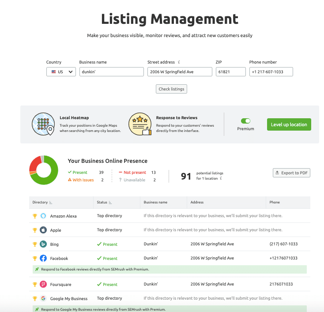Click the Facebook reviews Premium banner text
The image size is (324, 312).
pos(95,269)
